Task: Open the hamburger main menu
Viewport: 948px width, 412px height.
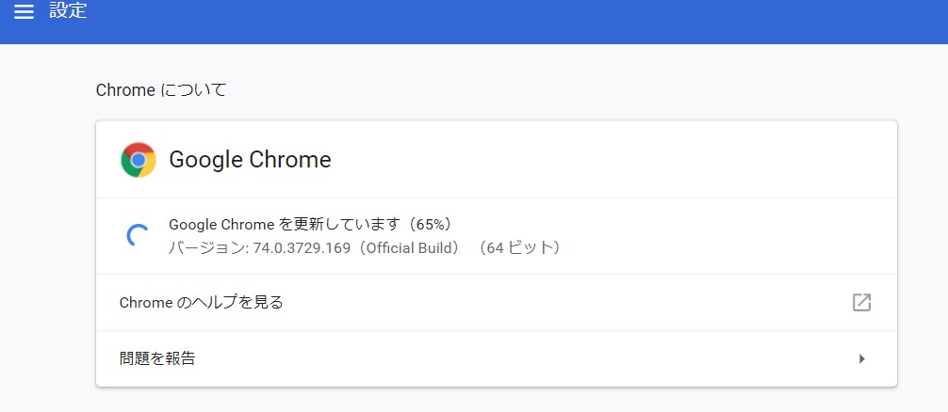Action: [x=24, y=11]
